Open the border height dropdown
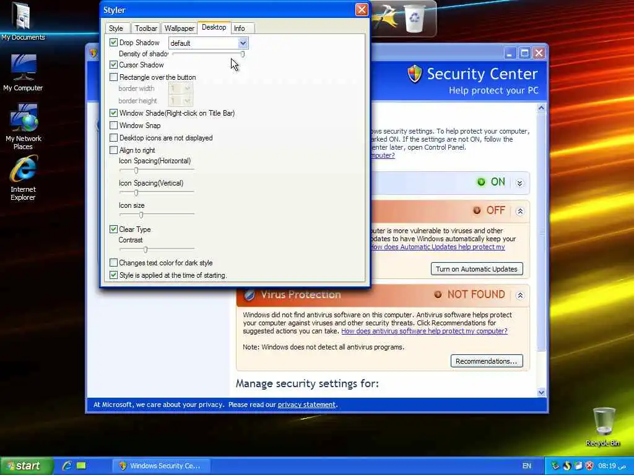Image resolution: width=634 pixels, height=475 pixels. (x=187, y=101)
